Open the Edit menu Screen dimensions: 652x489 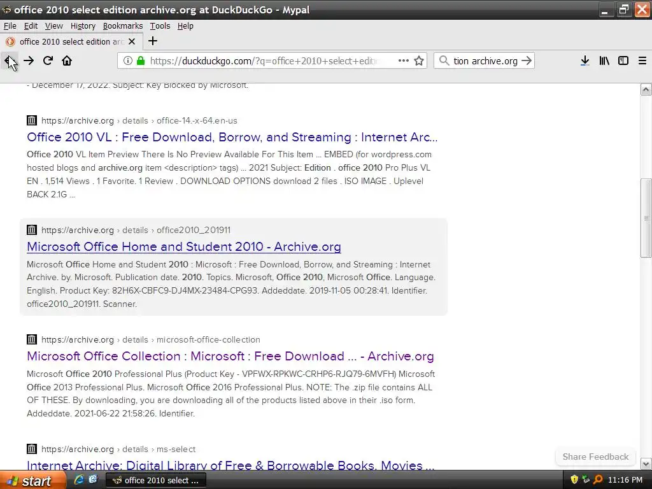coord(31,25)
